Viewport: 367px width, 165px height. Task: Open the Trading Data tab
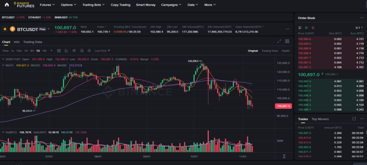(33, 42)
